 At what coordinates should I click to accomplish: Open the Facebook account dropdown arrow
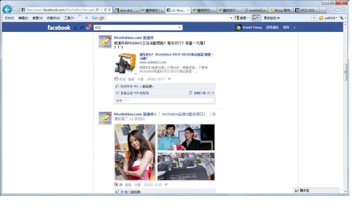[294, 27]
